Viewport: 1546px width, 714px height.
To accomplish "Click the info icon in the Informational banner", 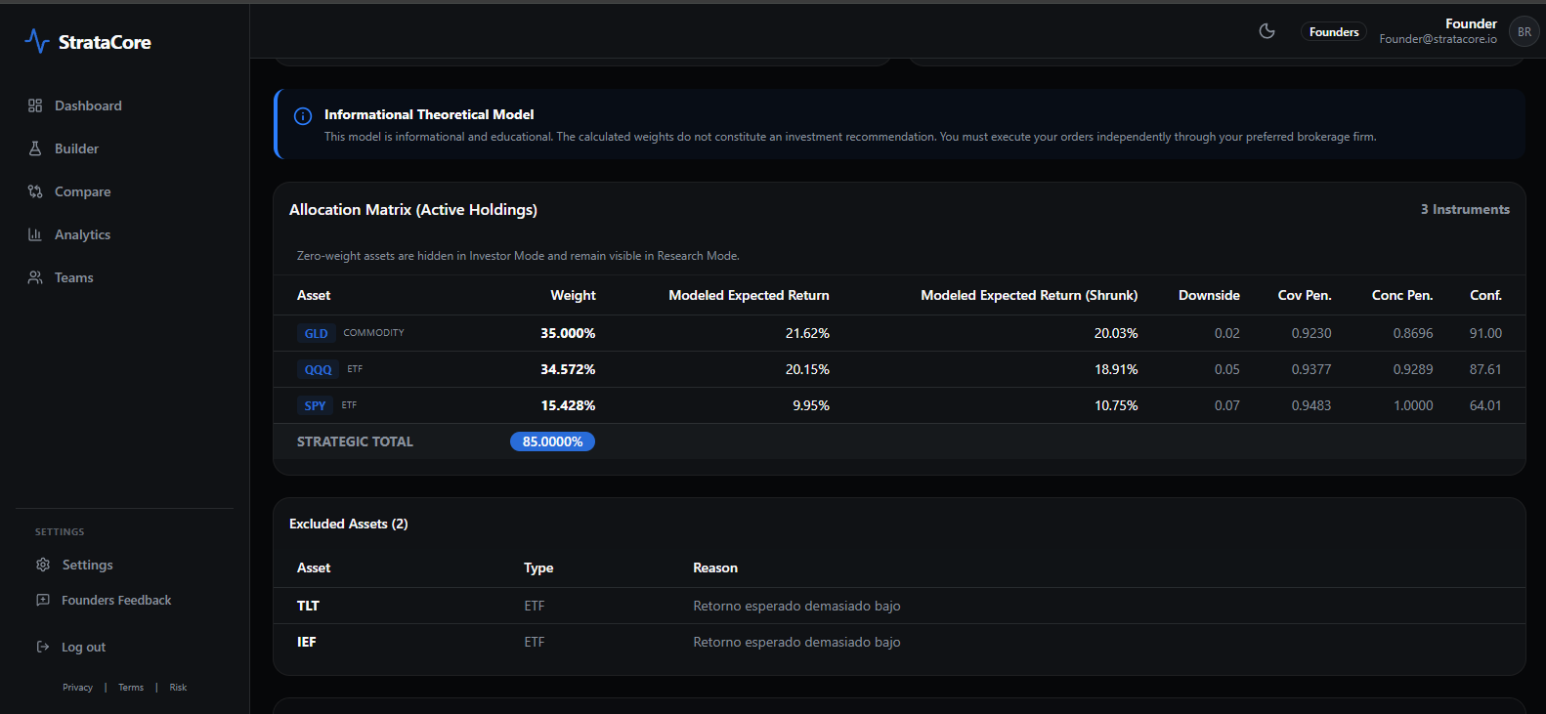I will (x=303, y=116).
